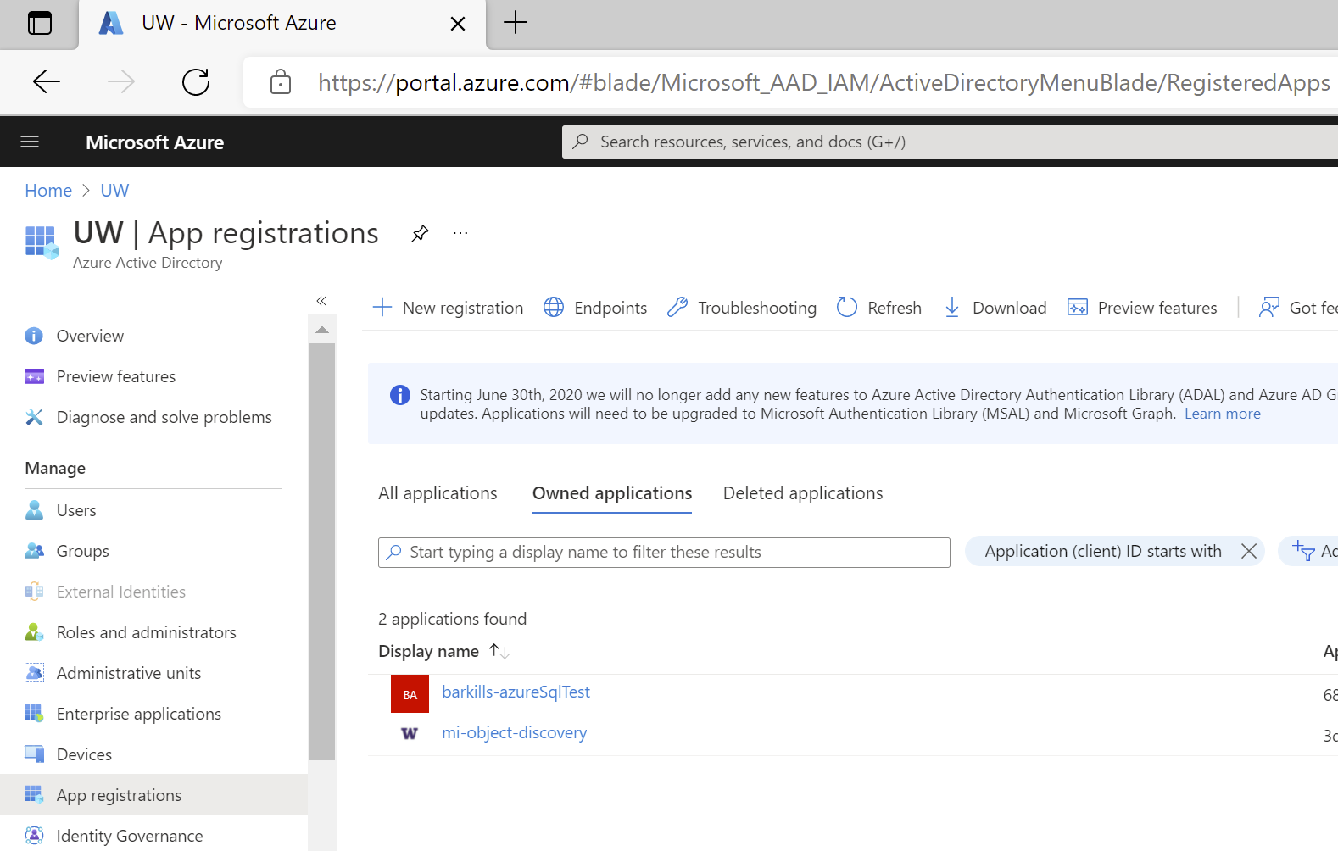Pin the App registrations blade
Viewport: 1338px width, 851px height.
click(420, 233)
